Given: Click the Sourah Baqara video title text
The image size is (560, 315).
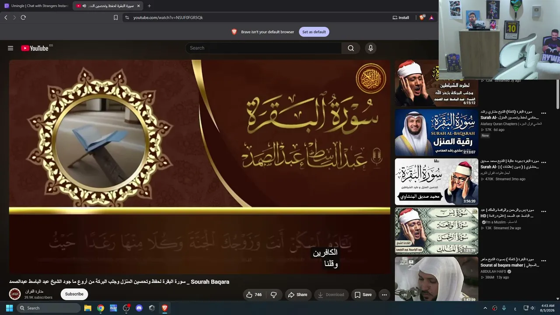Looking at the screenshot, I should (119, 282).
